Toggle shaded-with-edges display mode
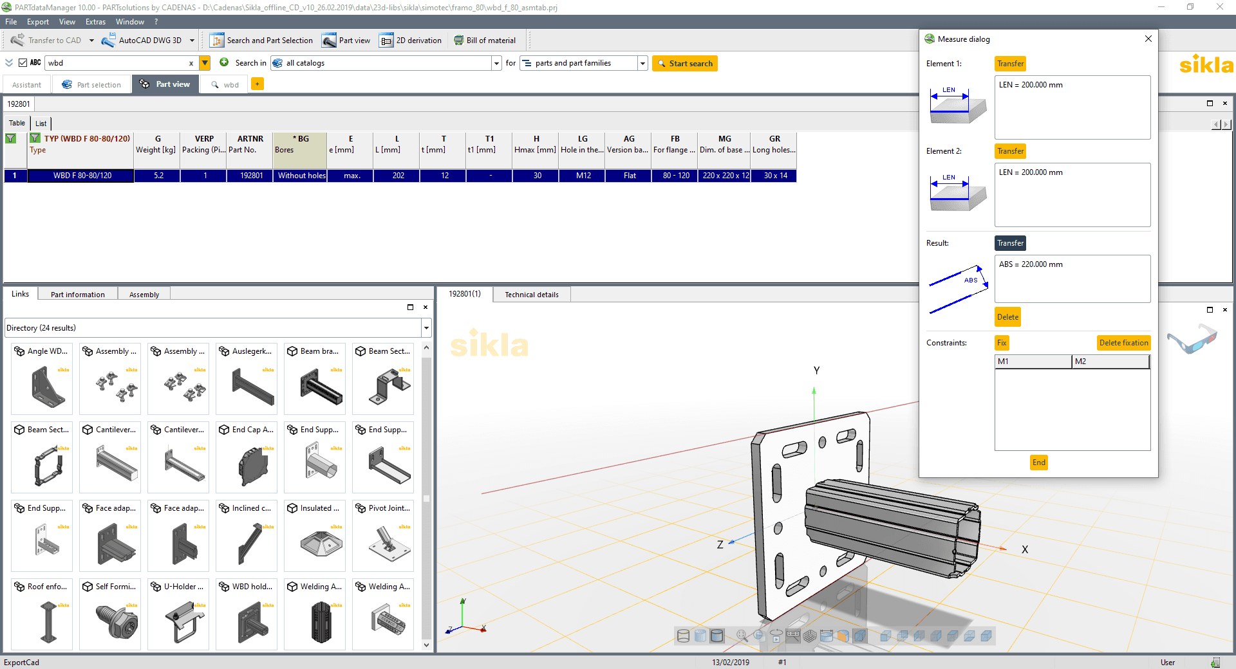Image resolution: width=1236 pixels, height=669 pixels. click(x=716, y=636)
